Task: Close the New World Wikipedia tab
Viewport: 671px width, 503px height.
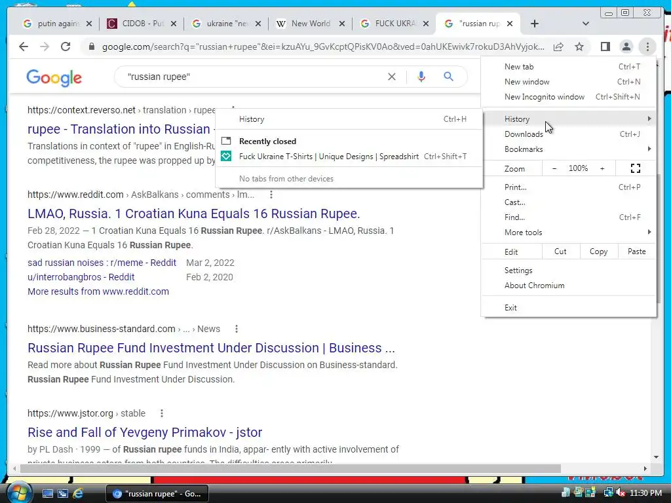Action: 342,24
